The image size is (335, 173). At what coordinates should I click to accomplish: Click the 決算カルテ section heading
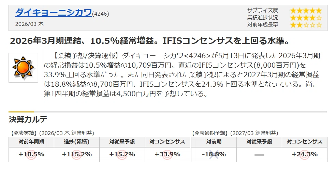(x=28, y=119)
